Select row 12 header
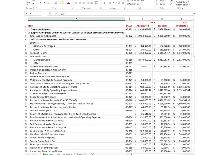This screenshot has width=219, height=155. click(x=26, y=60)
